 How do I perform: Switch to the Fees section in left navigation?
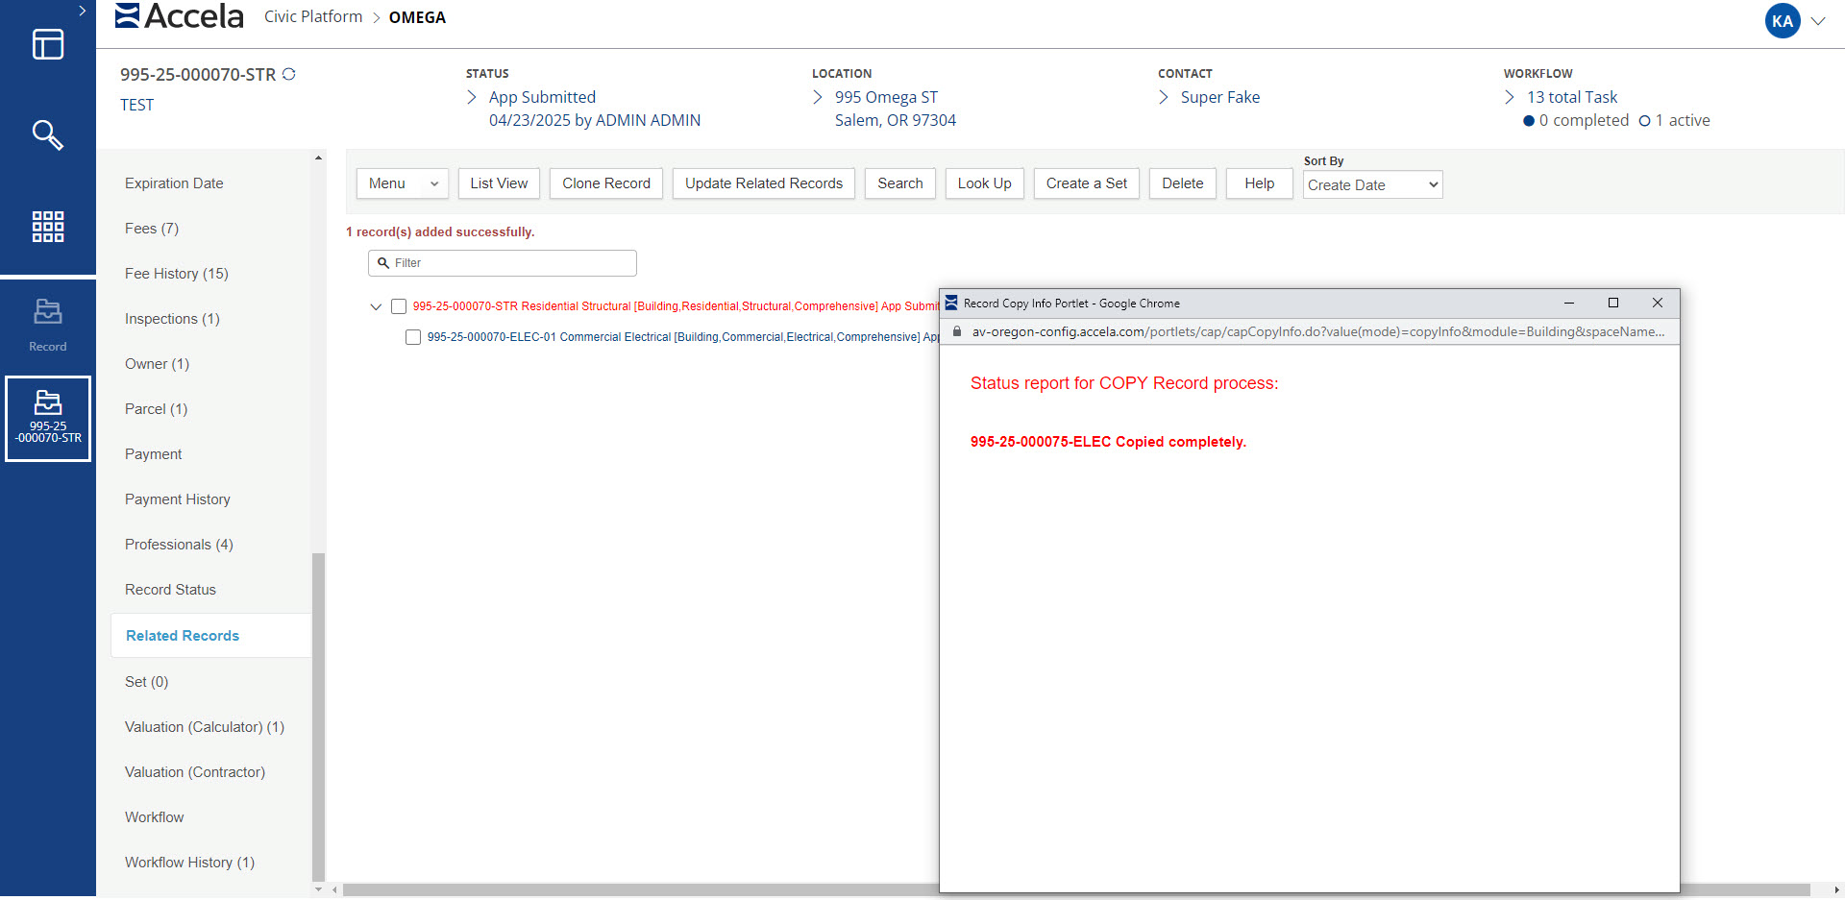pos(151,228)
